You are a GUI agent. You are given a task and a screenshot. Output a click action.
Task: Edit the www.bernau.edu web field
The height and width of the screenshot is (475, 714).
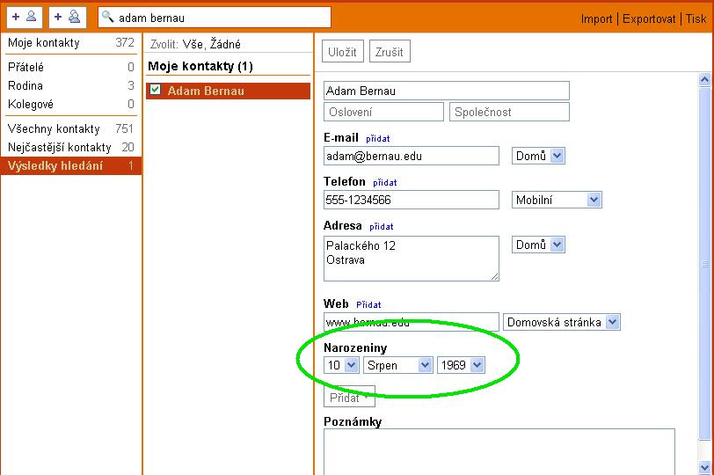412,322
